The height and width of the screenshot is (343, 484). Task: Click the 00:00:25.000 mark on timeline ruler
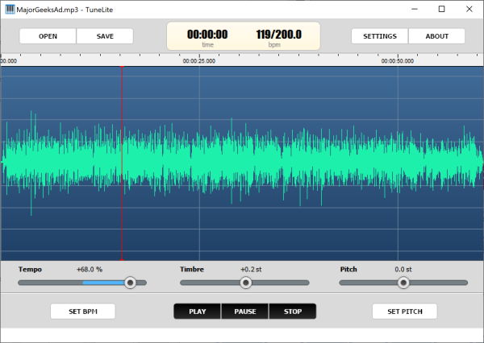tap(199, 60)
